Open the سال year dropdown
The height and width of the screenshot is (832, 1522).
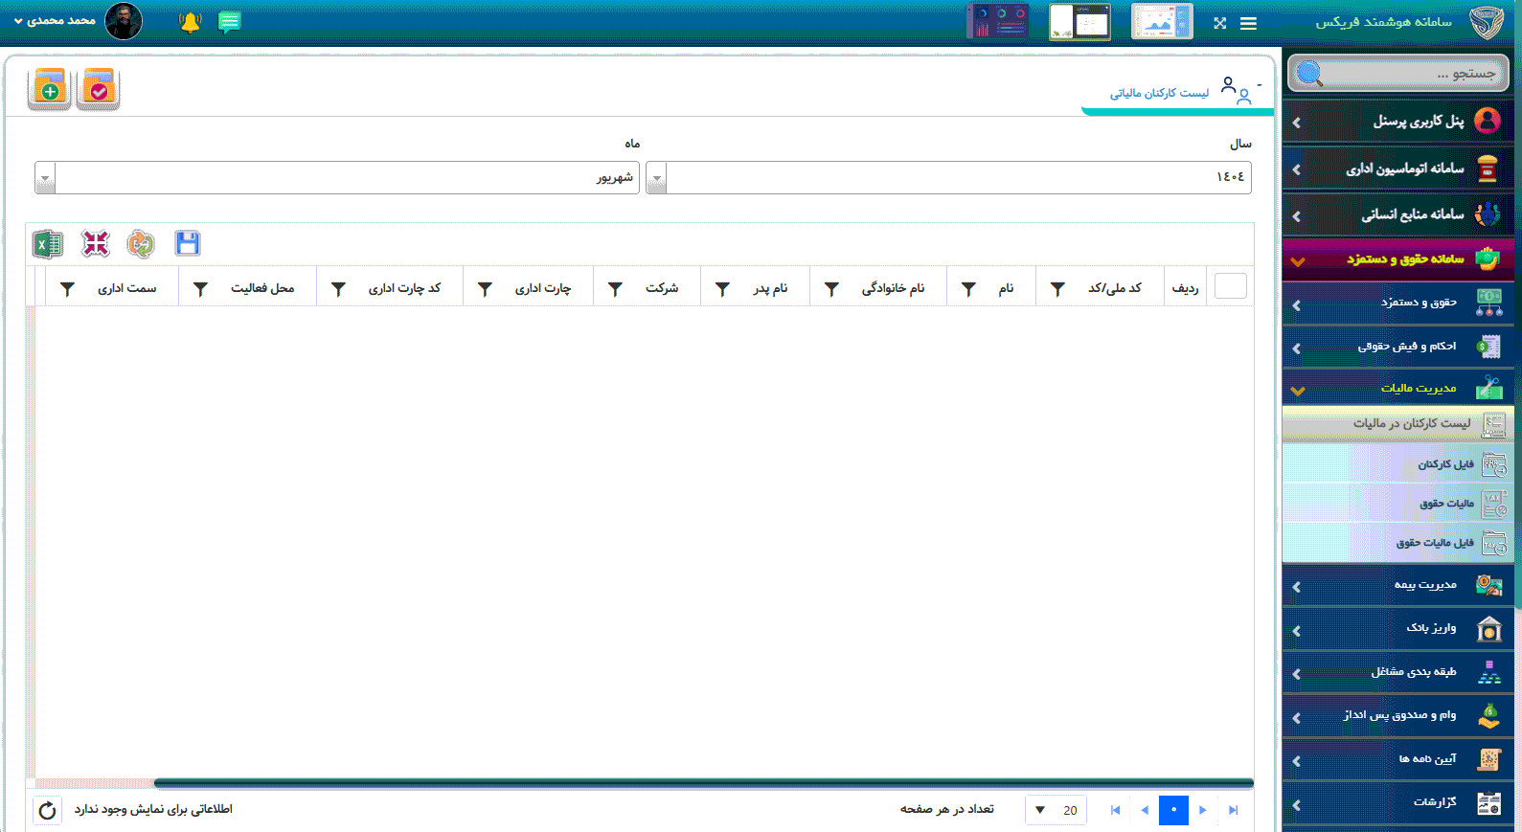656,178
